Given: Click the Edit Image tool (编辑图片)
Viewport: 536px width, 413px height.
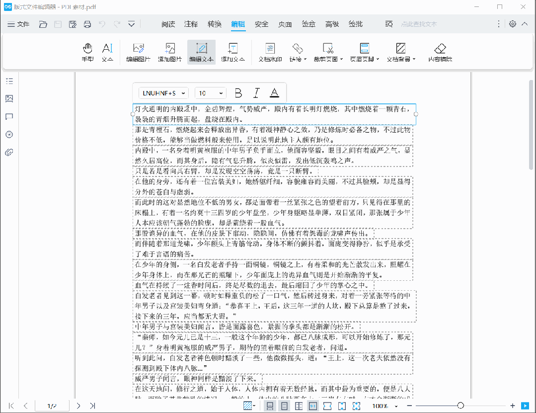Looking at the screenshot, I should click(138, 52).
